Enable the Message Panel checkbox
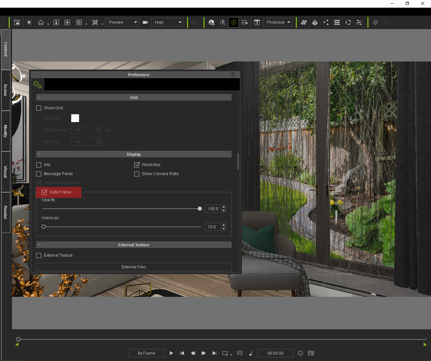 tap(39, 174)
